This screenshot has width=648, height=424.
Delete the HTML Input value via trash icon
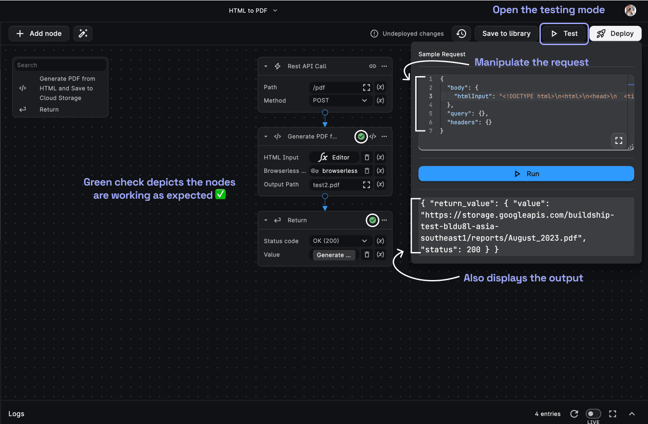tap(367, 157)
